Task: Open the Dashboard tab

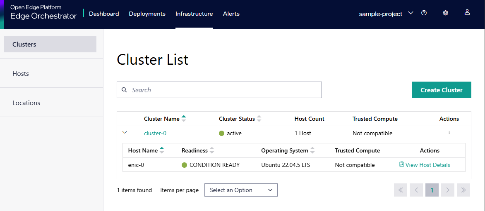Action: pos(104,14)
